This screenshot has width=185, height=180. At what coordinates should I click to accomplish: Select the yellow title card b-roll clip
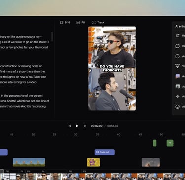pos(93,162)
